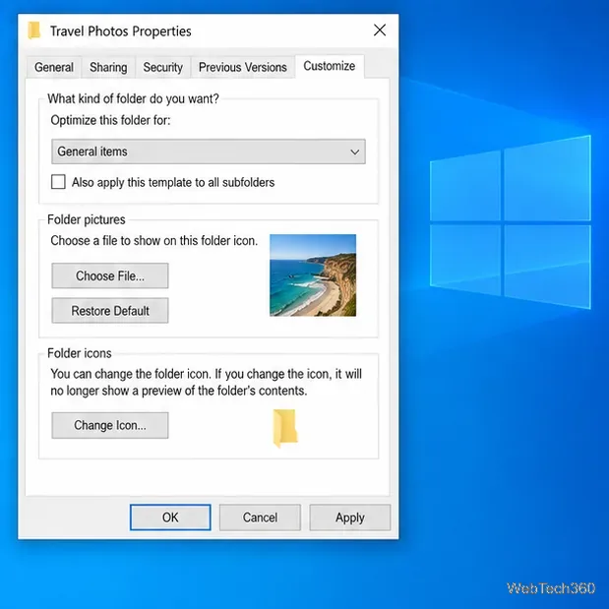Click the Cancel button
The width and height of the screenshot is (609, 609).
(x=260, y=518)
